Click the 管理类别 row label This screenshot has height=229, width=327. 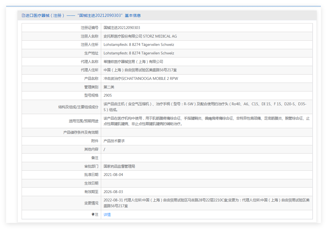[91, 87]
